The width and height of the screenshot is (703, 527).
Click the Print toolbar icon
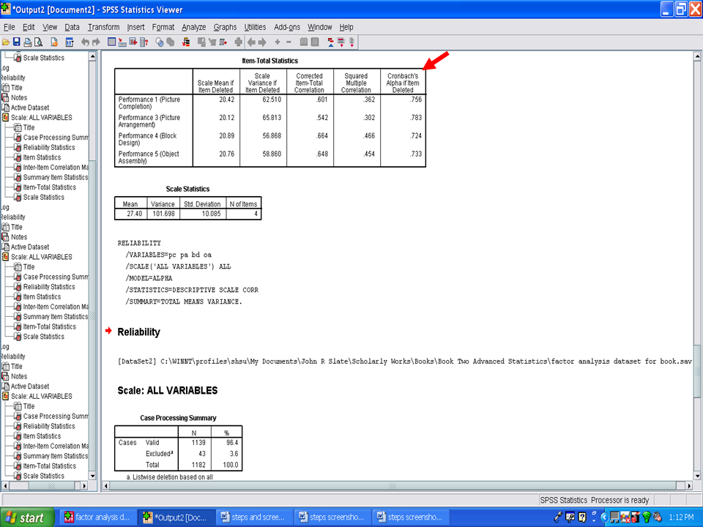27,42
